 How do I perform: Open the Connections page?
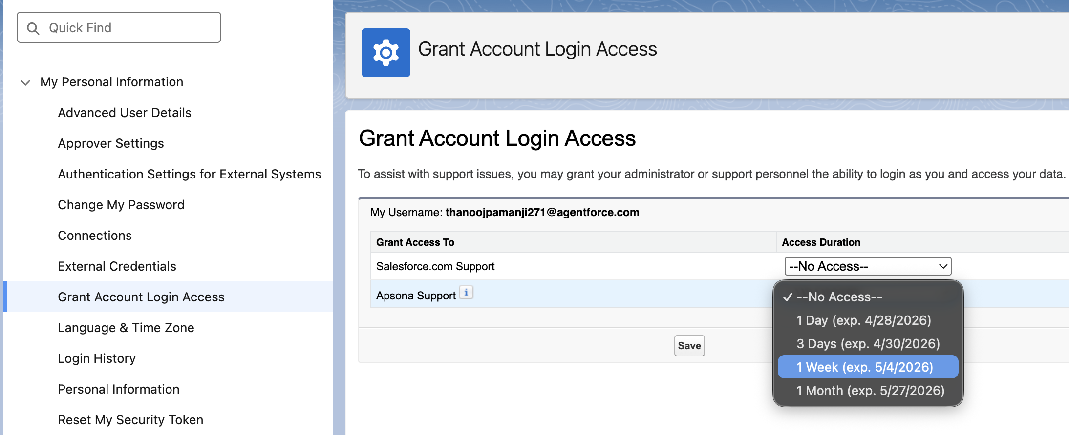pos(95,236)
